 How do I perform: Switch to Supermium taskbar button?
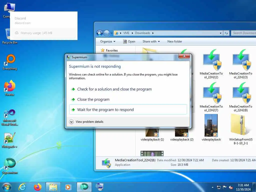tap(84, 187)
